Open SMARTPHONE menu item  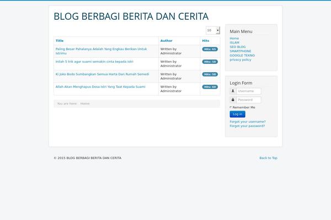pos(240,51)
